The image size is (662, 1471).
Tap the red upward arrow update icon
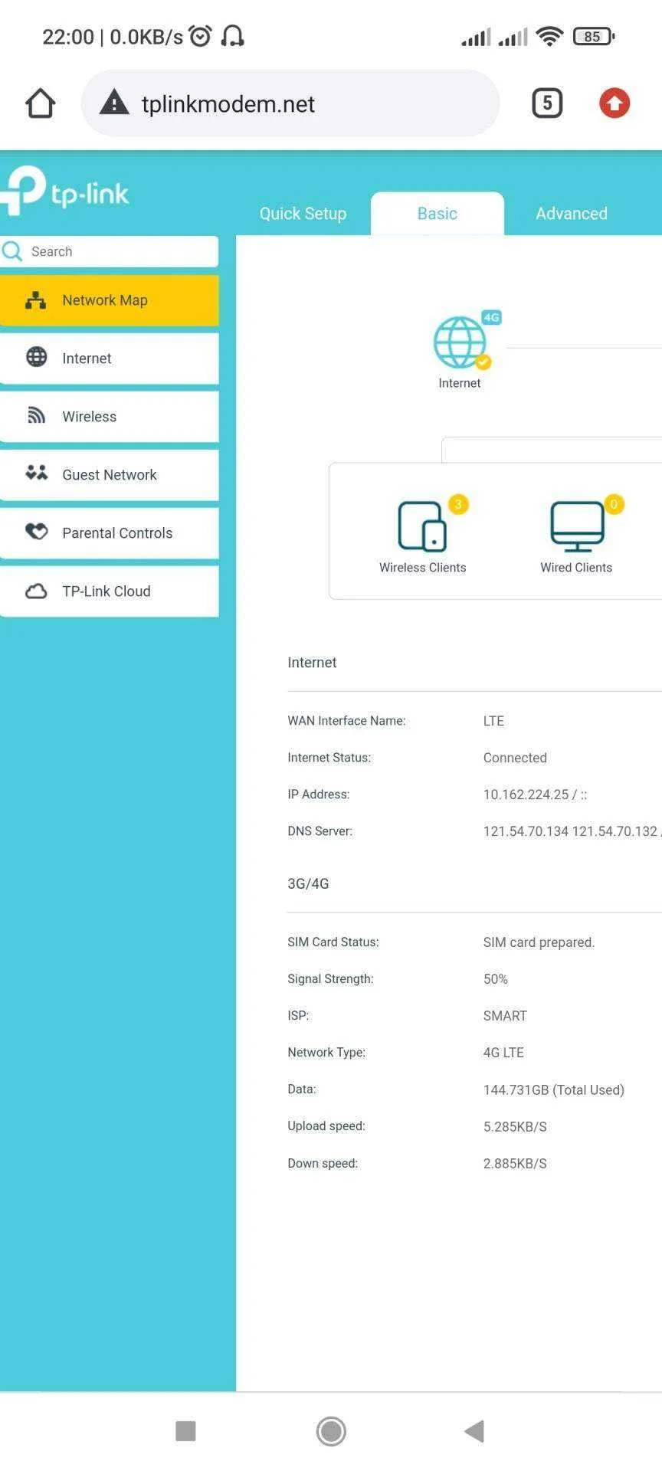pyautogui.click(x=614, y=103)
